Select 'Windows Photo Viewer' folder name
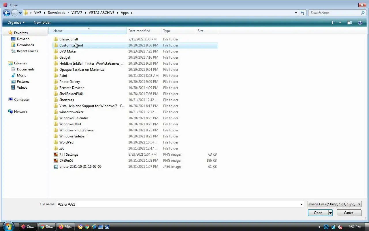 pos(77,130)
